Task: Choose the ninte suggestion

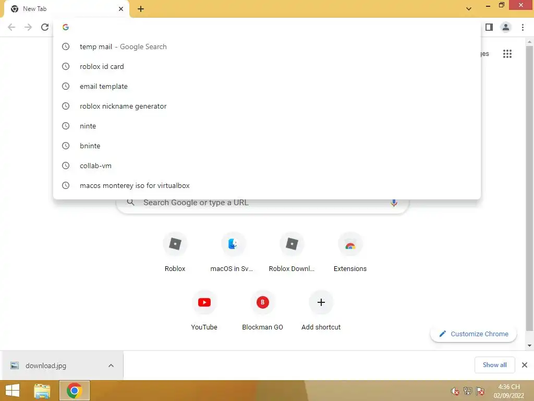Action: tap(267, 126)
